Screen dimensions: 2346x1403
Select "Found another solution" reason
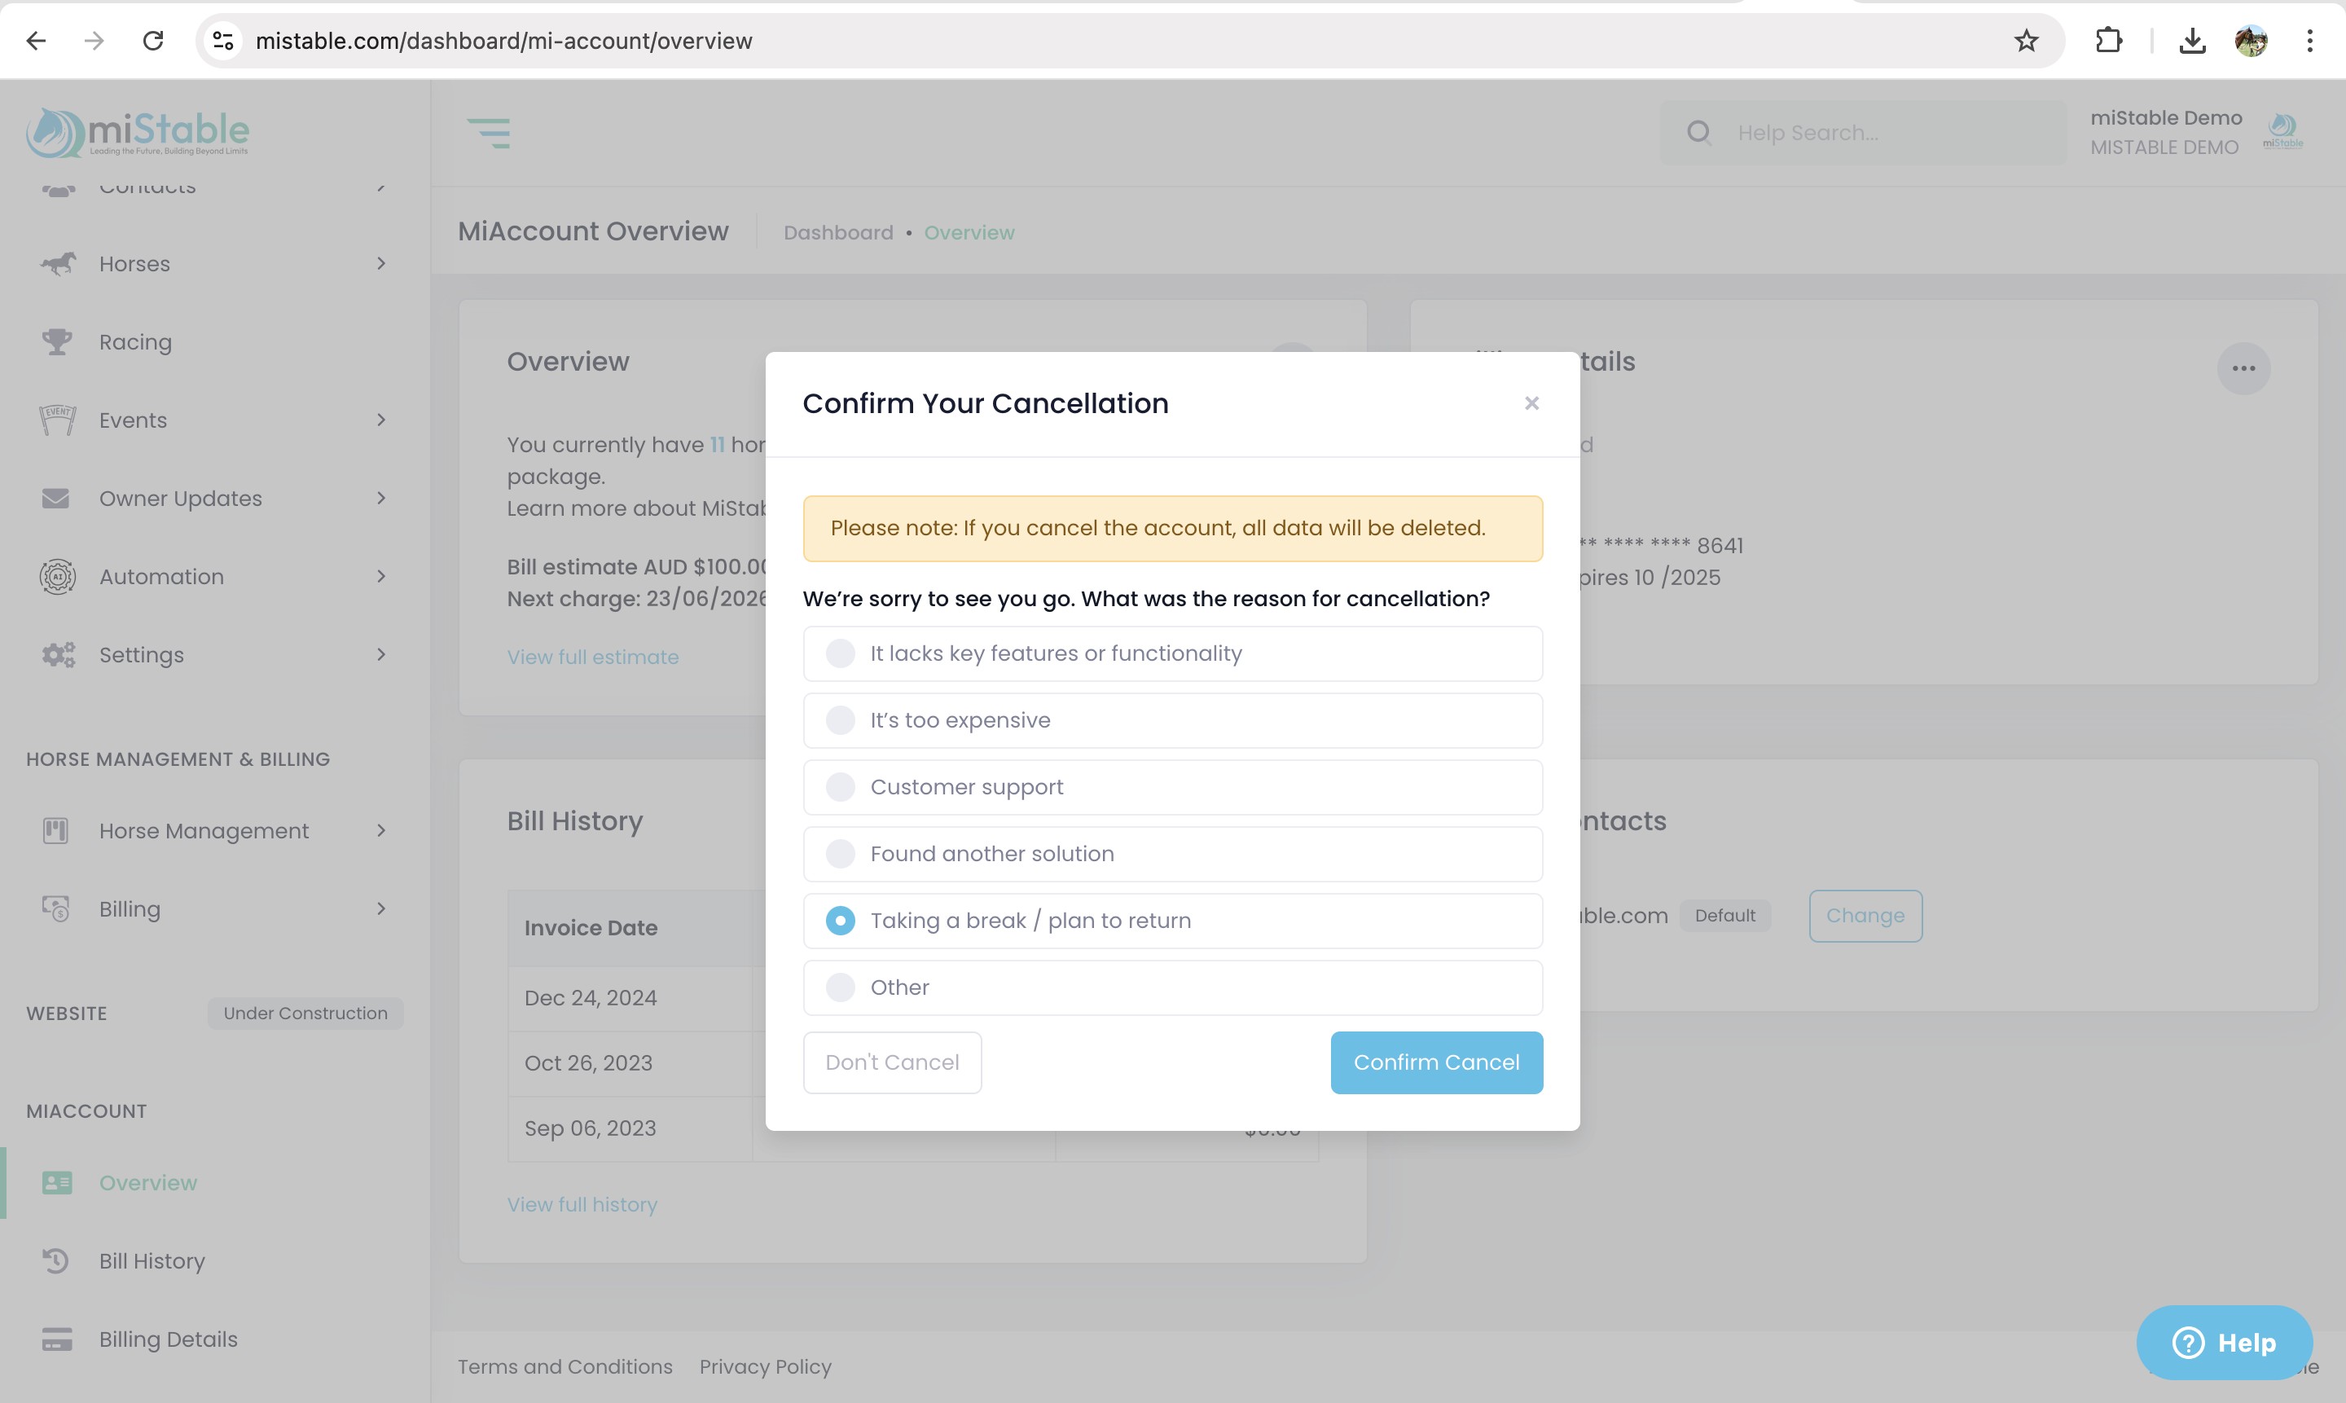coord(839,854)
